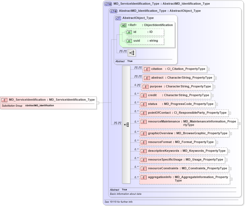Click the sequence compositor icon inside AbstractObject_Type
Viewport: 245px width, 206px height.
[x=131, y=53]
